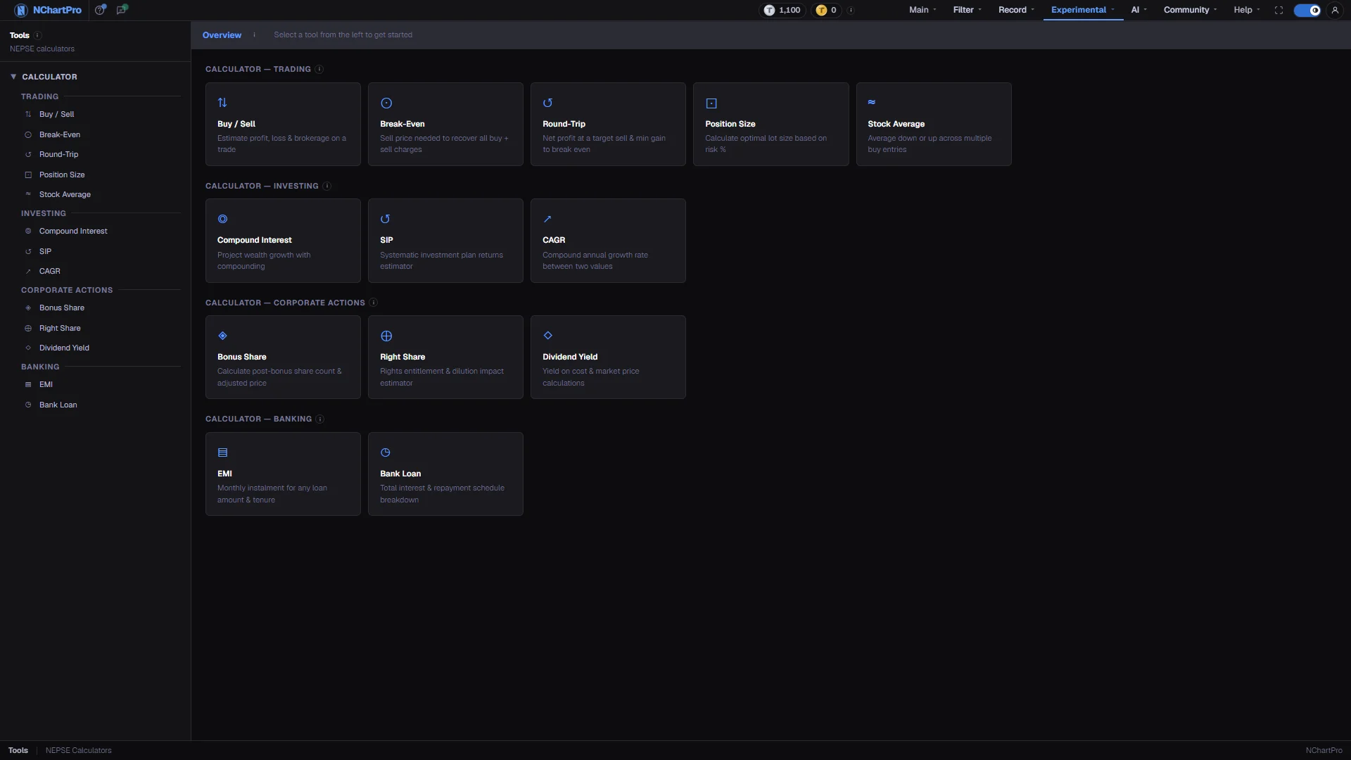Click the Position Size card square icon

[711, 103]
